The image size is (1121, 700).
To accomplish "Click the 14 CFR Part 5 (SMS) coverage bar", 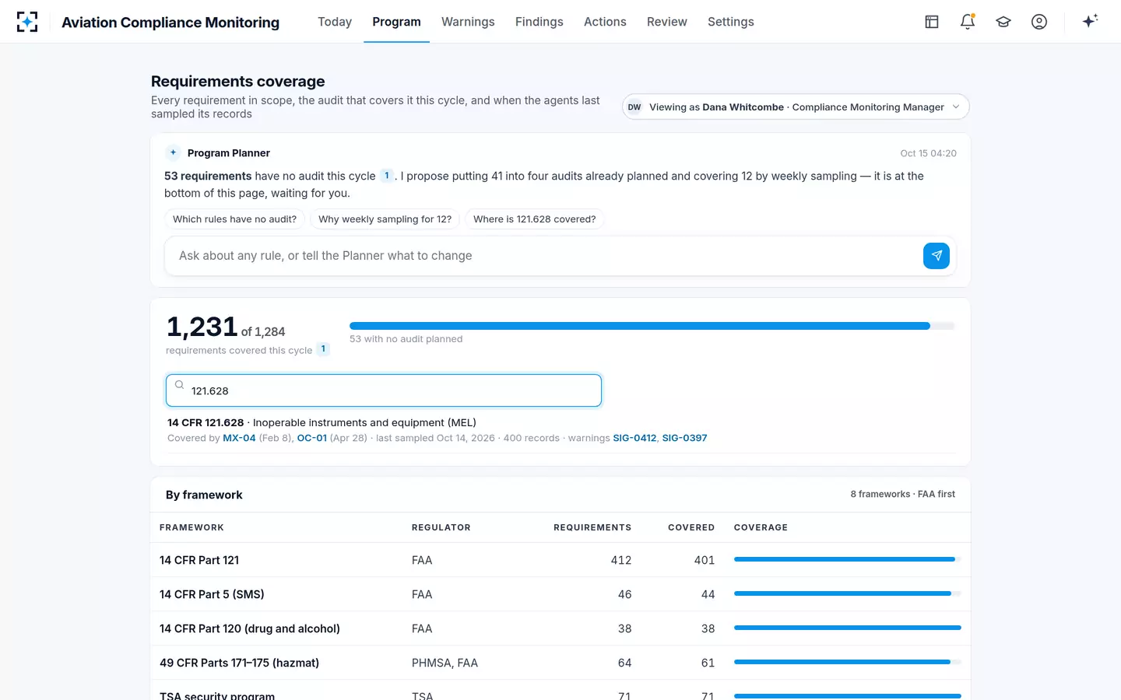I will tap(848, 593).
